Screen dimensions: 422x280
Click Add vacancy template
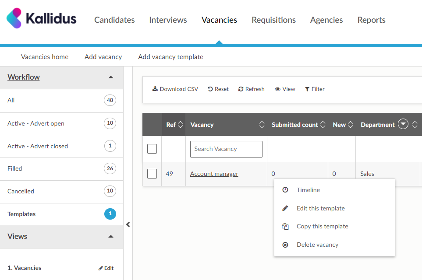[x=170, y=57]
